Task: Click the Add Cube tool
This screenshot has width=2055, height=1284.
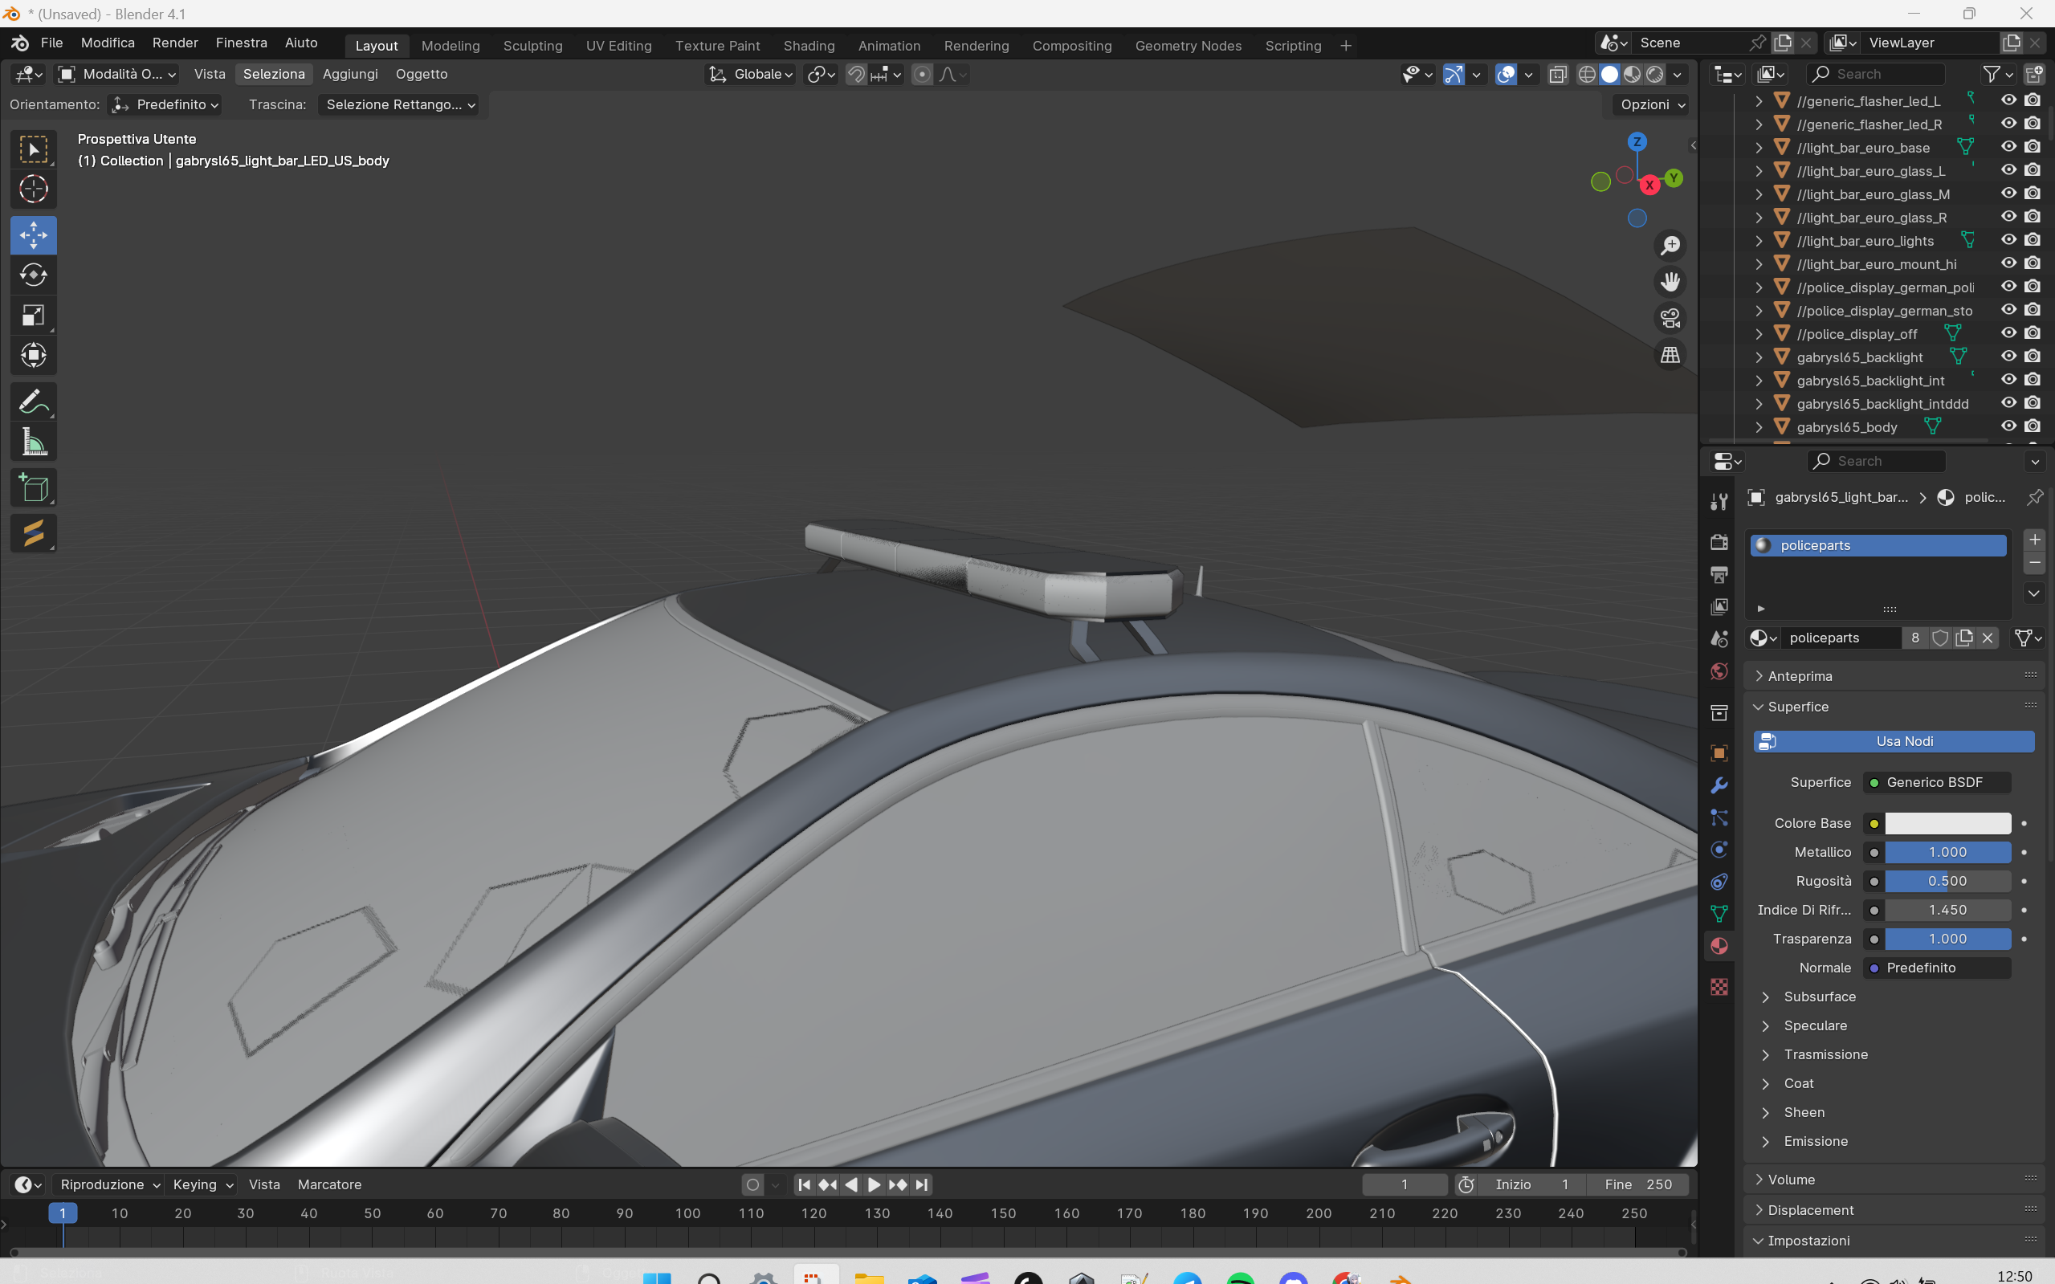Action: [33, 488]
